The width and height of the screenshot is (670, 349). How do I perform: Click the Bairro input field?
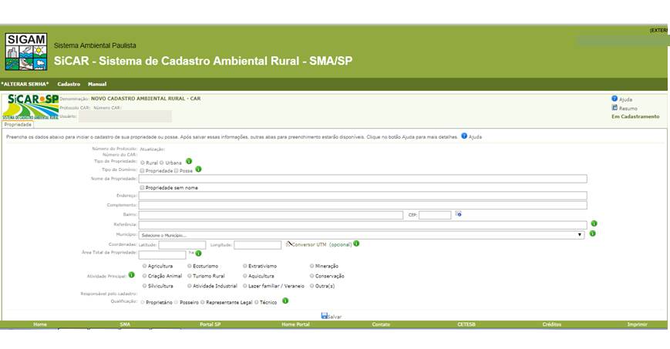click(271, 215)
